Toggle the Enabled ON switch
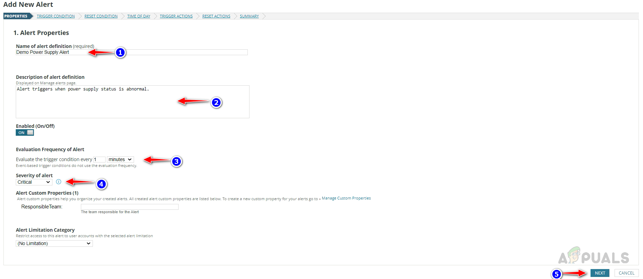The image size is (643, 279). pos(25,133)
